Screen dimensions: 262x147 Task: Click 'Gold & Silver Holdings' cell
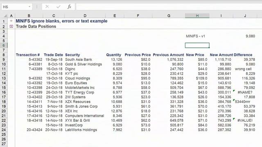[x=84, y=65]
